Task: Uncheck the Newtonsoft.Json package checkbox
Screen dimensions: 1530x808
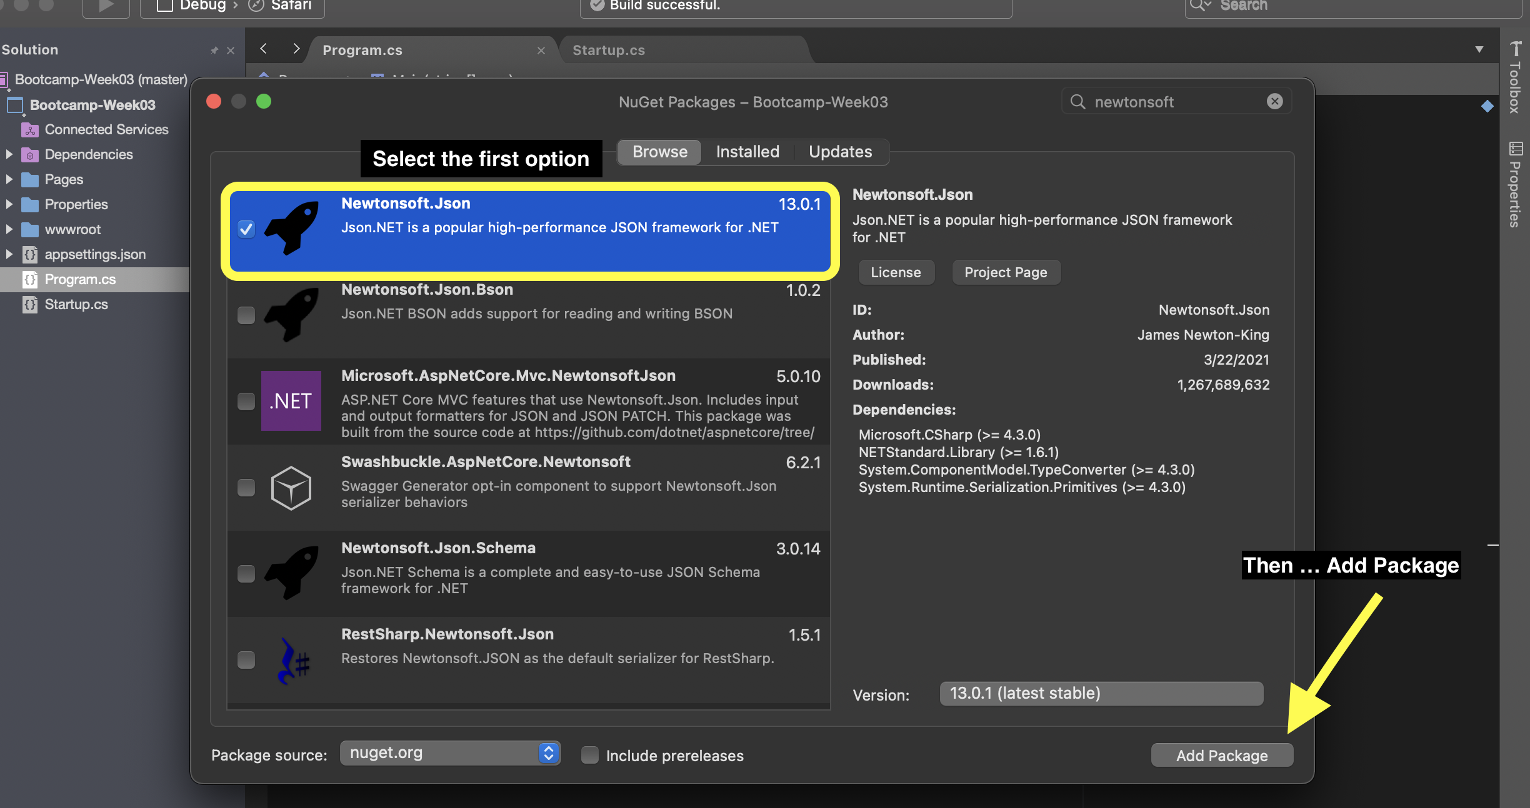Action: tap(246, 229)
